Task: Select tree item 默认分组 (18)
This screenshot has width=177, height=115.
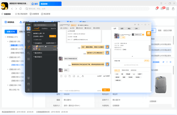Action: pyautogui.click(x=14, y=90)
